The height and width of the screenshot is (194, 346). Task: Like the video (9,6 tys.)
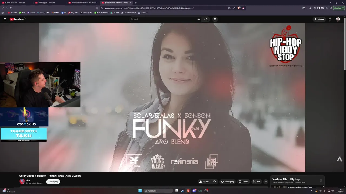(x=204, y=182)
